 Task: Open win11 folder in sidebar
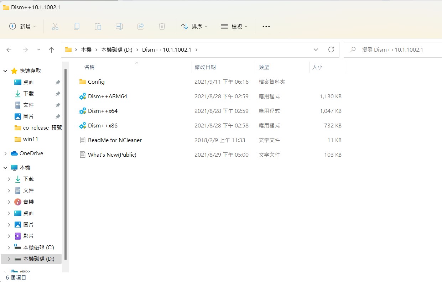[x=27, y=139]
